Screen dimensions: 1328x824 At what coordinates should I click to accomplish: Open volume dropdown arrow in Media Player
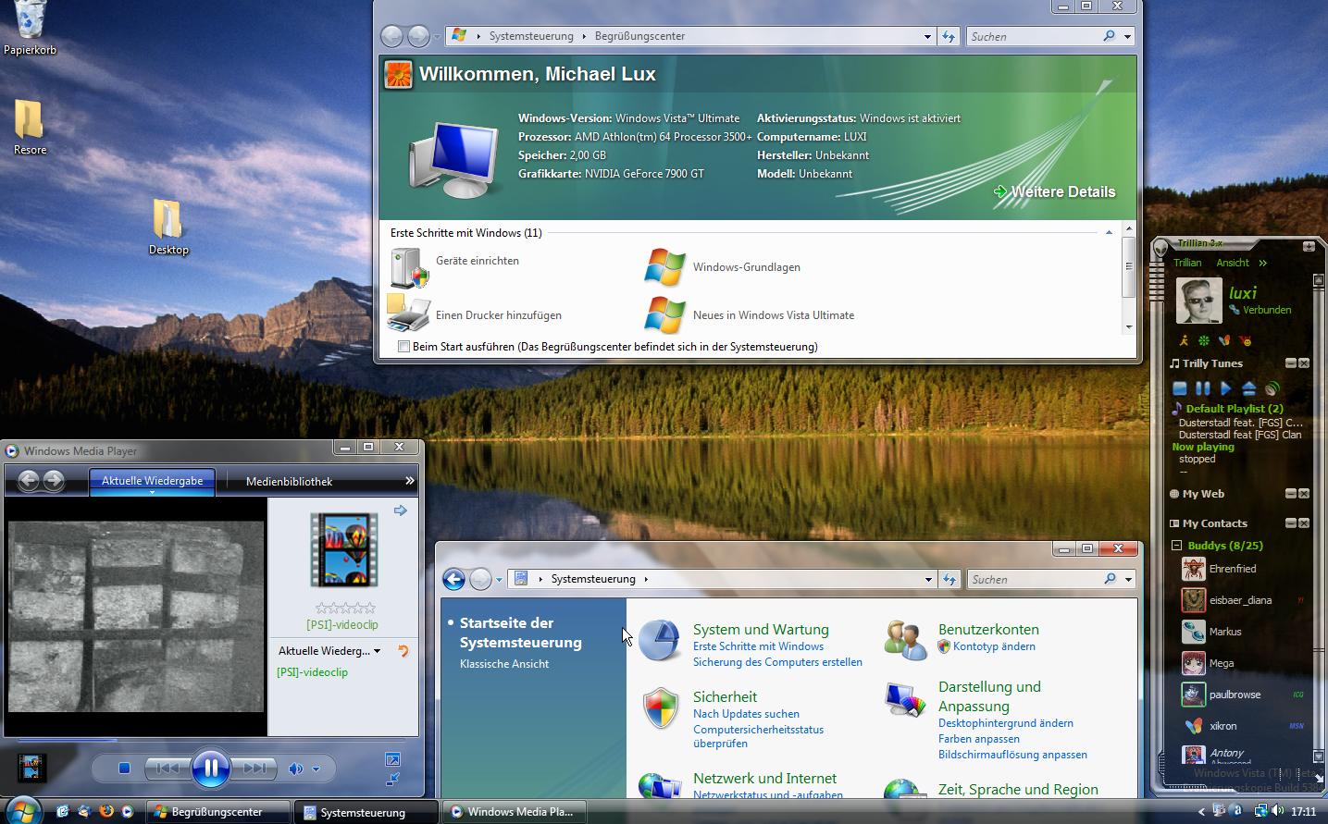[316, 769]
